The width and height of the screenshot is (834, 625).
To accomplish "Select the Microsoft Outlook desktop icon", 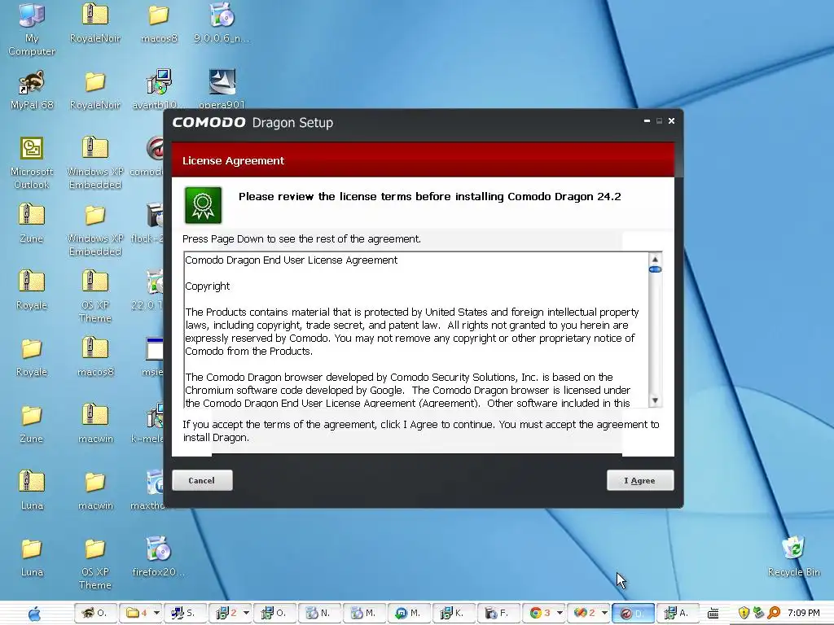I will [32, 163].
